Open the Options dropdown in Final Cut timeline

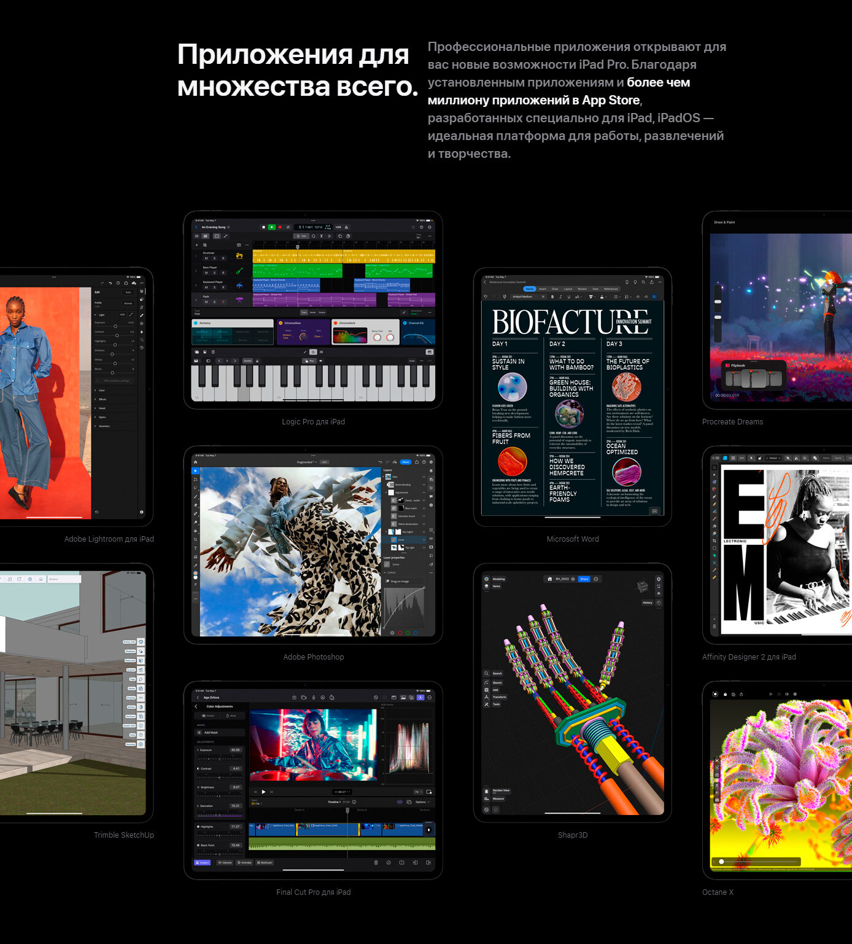pos(422,802)
